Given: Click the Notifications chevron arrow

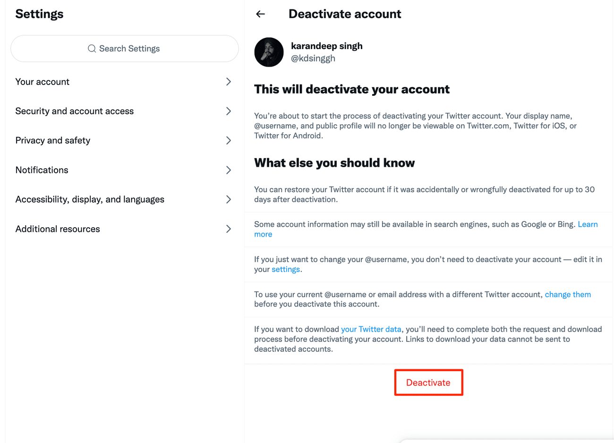Looking at the screenshot, I should (229, 170).
